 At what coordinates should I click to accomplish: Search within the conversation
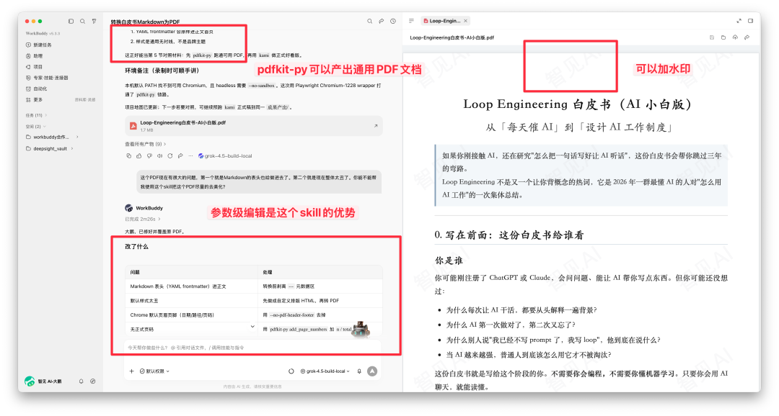369,22
